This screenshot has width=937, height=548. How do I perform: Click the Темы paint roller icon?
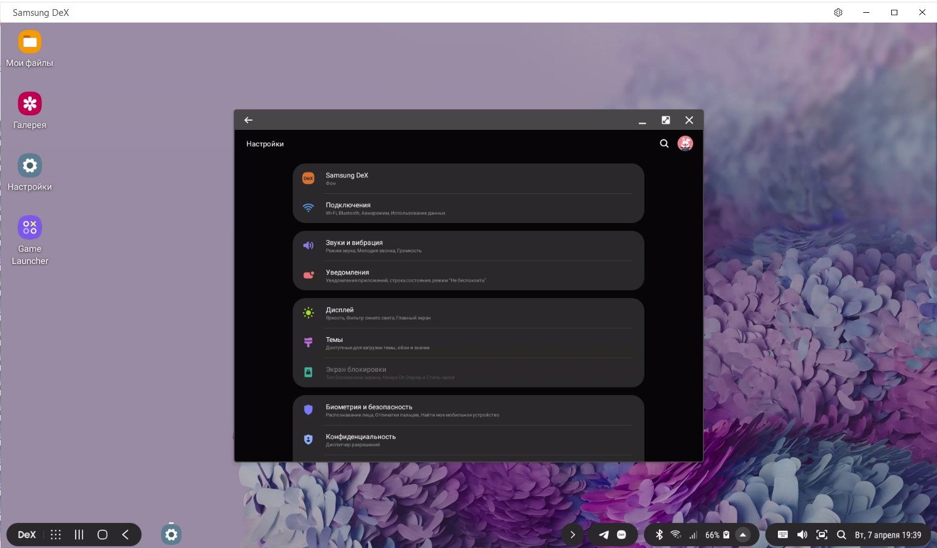coord(308,343)
